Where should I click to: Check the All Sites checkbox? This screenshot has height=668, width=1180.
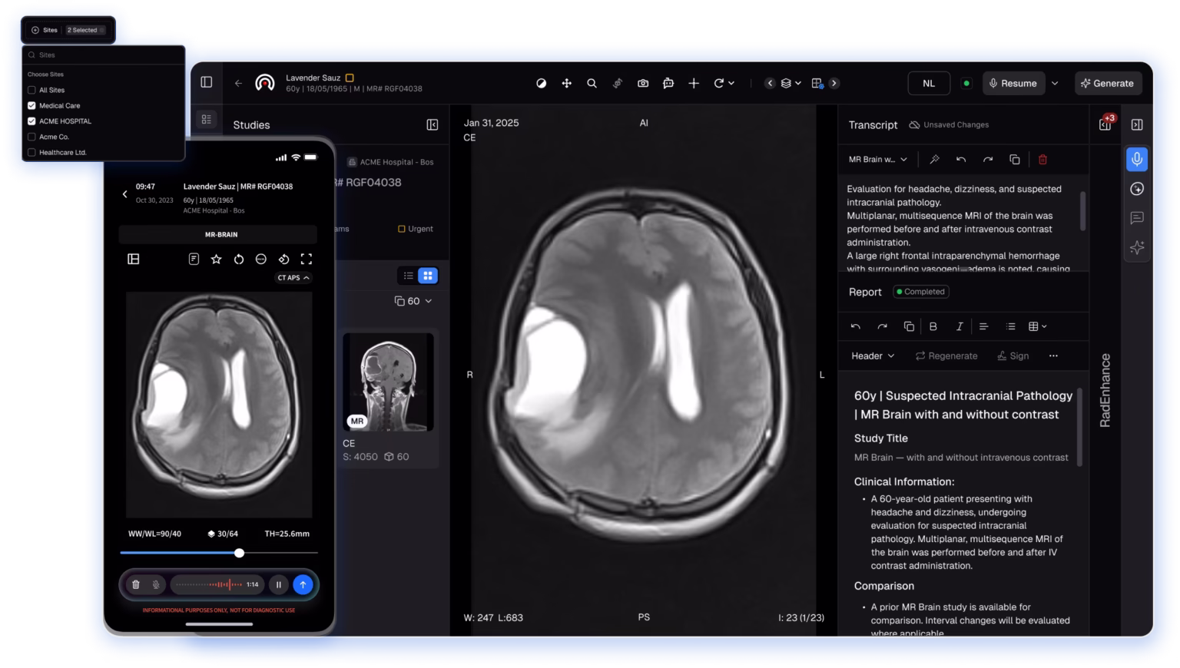tap(32, 90)
